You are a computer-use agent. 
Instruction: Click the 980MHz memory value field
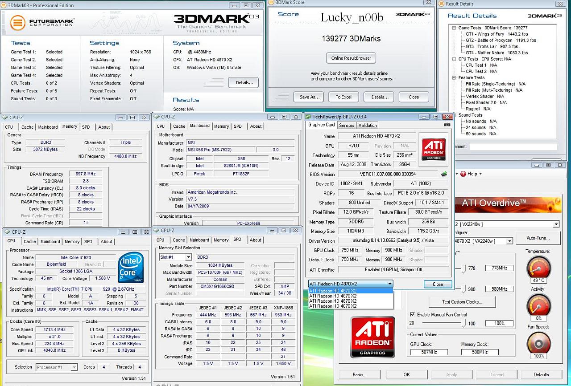point(499,289)
